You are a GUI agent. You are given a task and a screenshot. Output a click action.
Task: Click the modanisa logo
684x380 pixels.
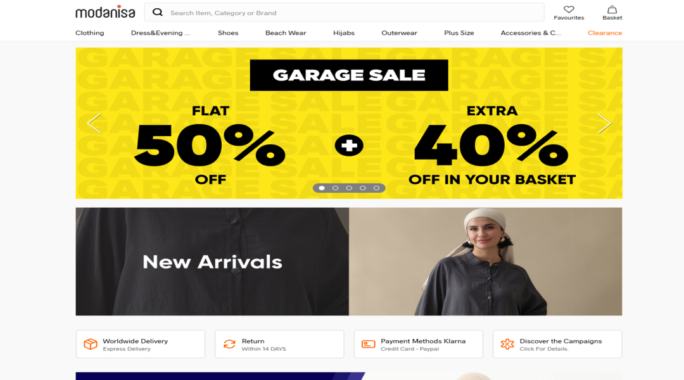(x=105, y=12)
